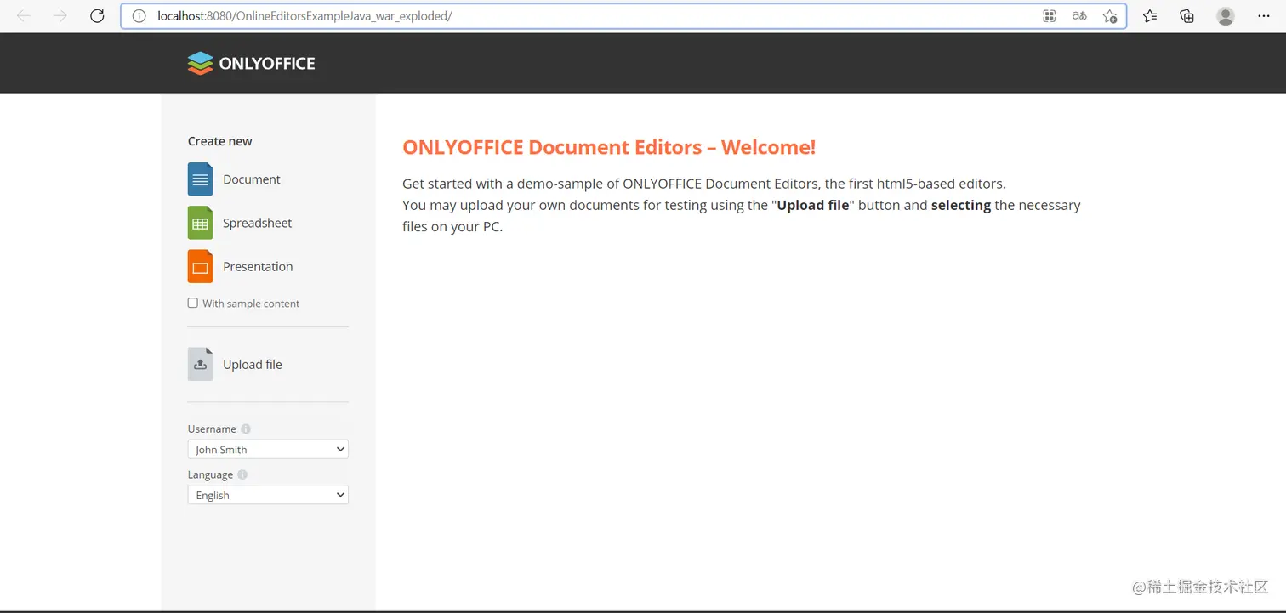This screenshot has height=613, width=1286.
Task: Toggle the favorites star in the address bar
Action: point(1111,15)
